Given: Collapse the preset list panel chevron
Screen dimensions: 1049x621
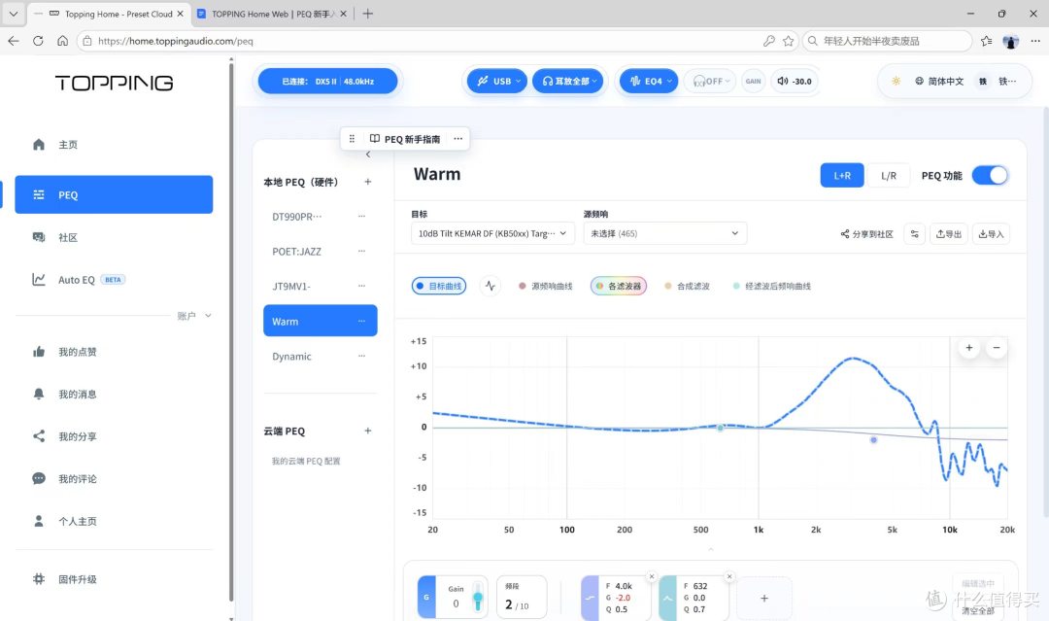Looking at the screenshot, I should [368, 155].
